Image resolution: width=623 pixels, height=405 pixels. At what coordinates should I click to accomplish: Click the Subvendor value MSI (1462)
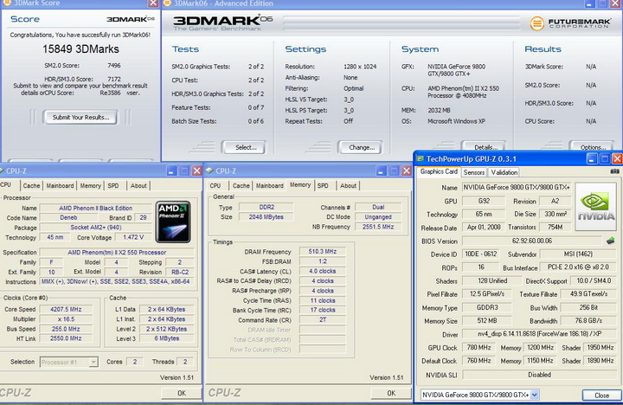tap(578, 254)
